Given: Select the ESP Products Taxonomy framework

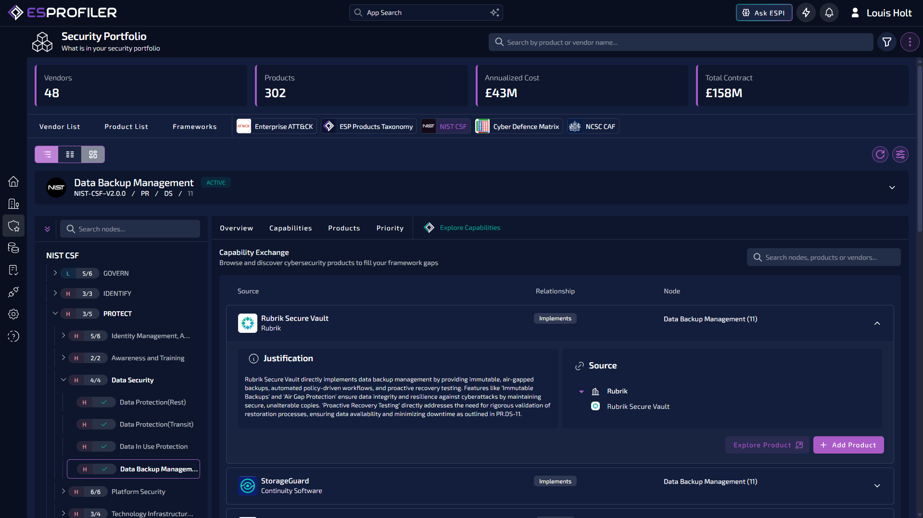Looking at the screenshot, I should point(369,126).
